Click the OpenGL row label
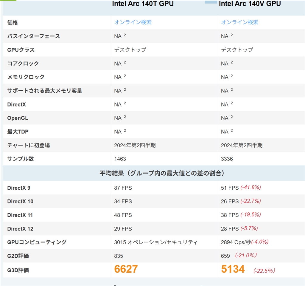The width and height of the screenshot is (305, 286). pyautogui.click(x=18, y=118)
